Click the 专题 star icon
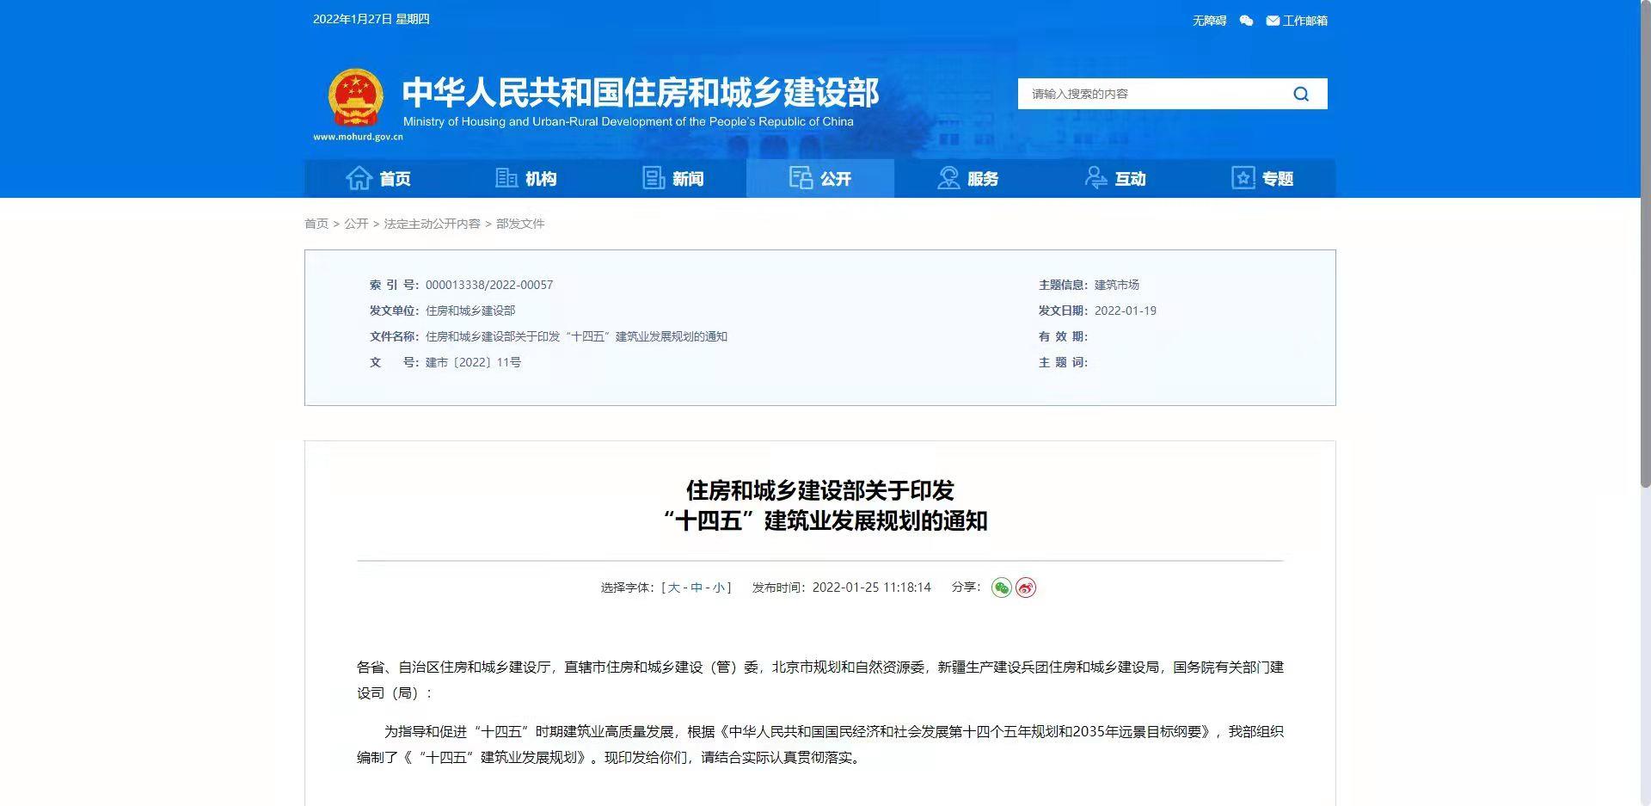1651x806 pixels. 1243,178
